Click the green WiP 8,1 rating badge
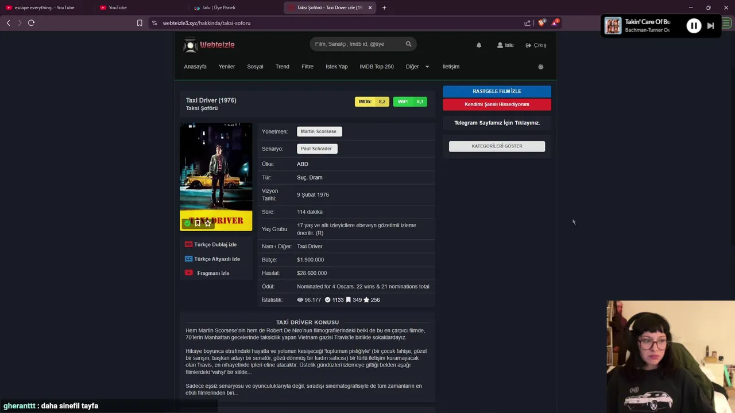 click(x=410, y=102)
